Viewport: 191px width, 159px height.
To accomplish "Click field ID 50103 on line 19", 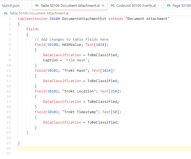I will 53,112.
